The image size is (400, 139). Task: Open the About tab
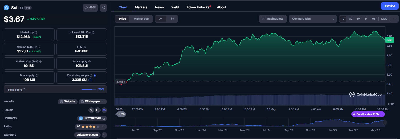(221, 7)
